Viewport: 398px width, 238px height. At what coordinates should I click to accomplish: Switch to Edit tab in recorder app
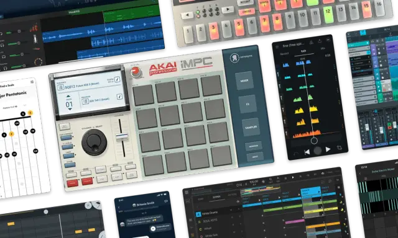[303, 51]
